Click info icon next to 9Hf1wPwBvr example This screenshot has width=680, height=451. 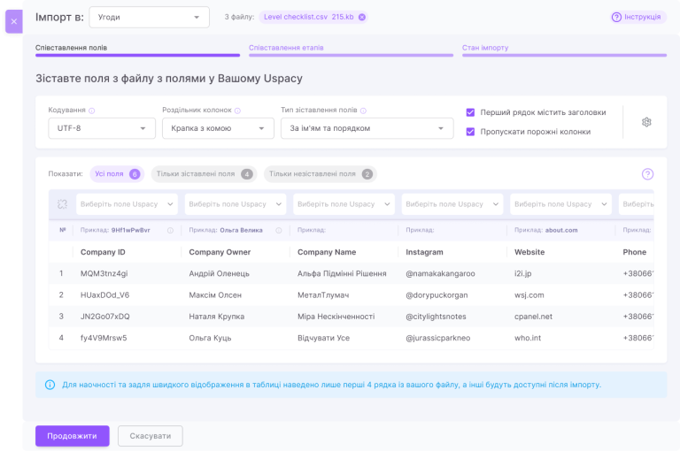point(170,231)
